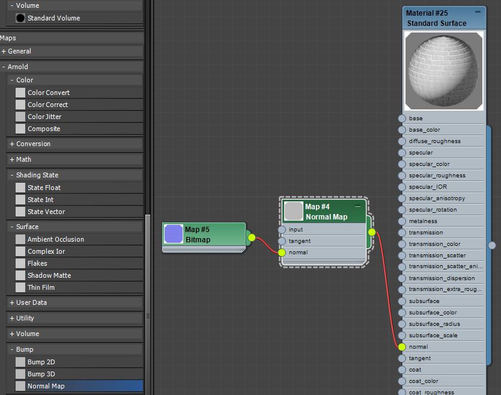Viewport: 501px width, 395px height.
Task: Collapse the Arnold maps category
Action: tap(17, 66)
